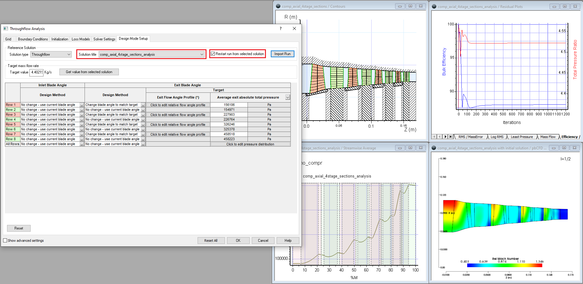Click the Rel Mach Number color bar legend
This screenshot has width=583, height=284.
click(x=505, y=265)
